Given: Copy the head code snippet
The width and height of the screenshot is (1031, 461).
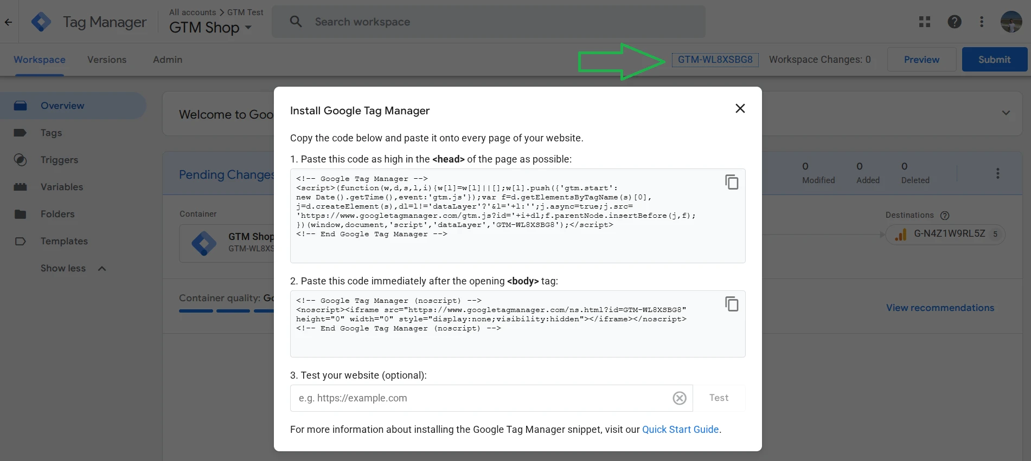Looking at the screenshot, I should click(x=732, y=182).
